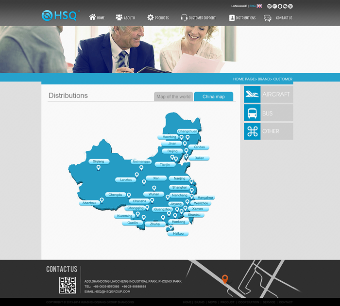Open the Contact Us menu item
Viewport: 340px width, 306px height.
pos(284,18)
